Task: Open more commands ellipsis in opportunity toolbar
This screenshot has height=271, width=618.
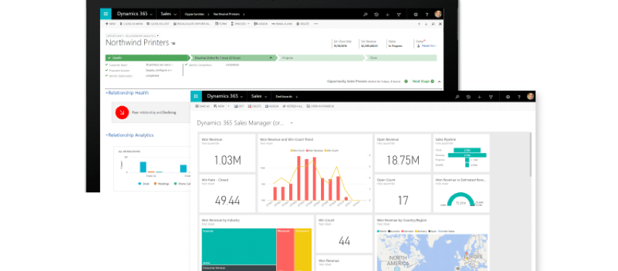Action: 316,24
